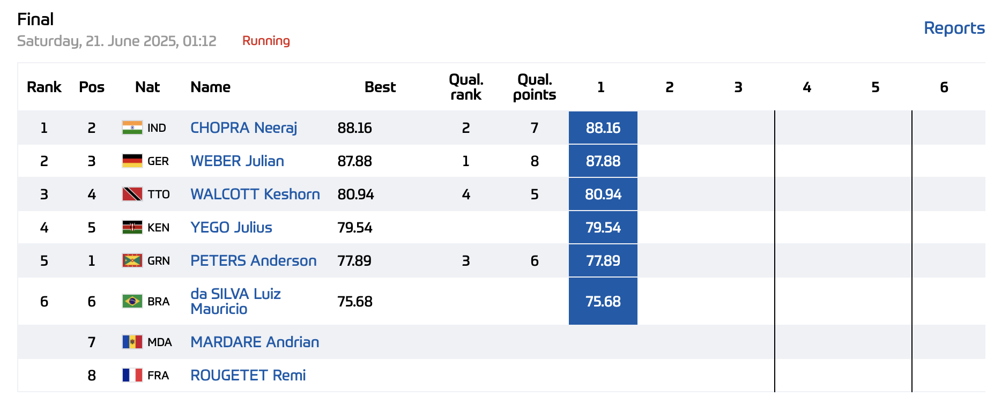Open MARDARE Andrian athlete link
The width and height of the screenshot is (994, 404).
click(x=255, y=342)
